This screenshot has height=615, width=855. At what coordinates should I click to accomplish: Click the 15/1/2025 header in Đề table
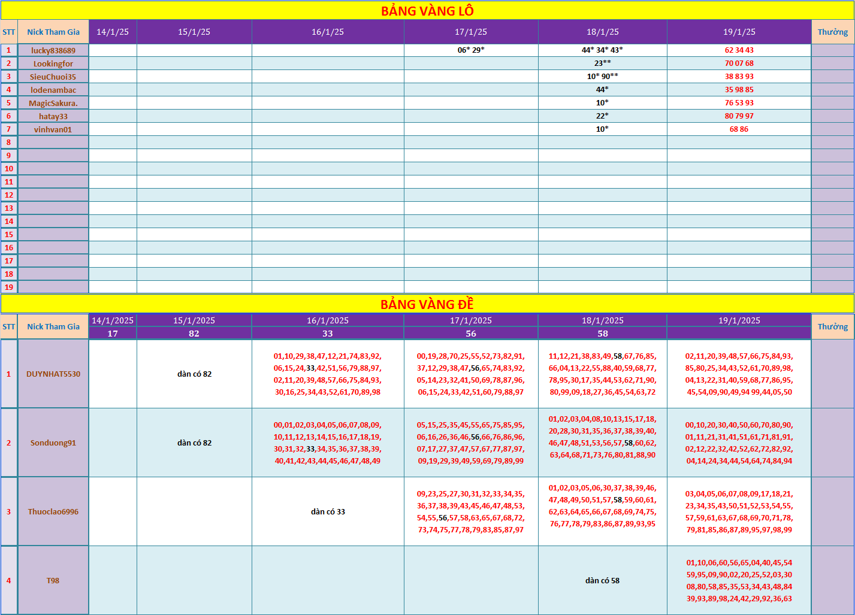click(x=194, y=320)
